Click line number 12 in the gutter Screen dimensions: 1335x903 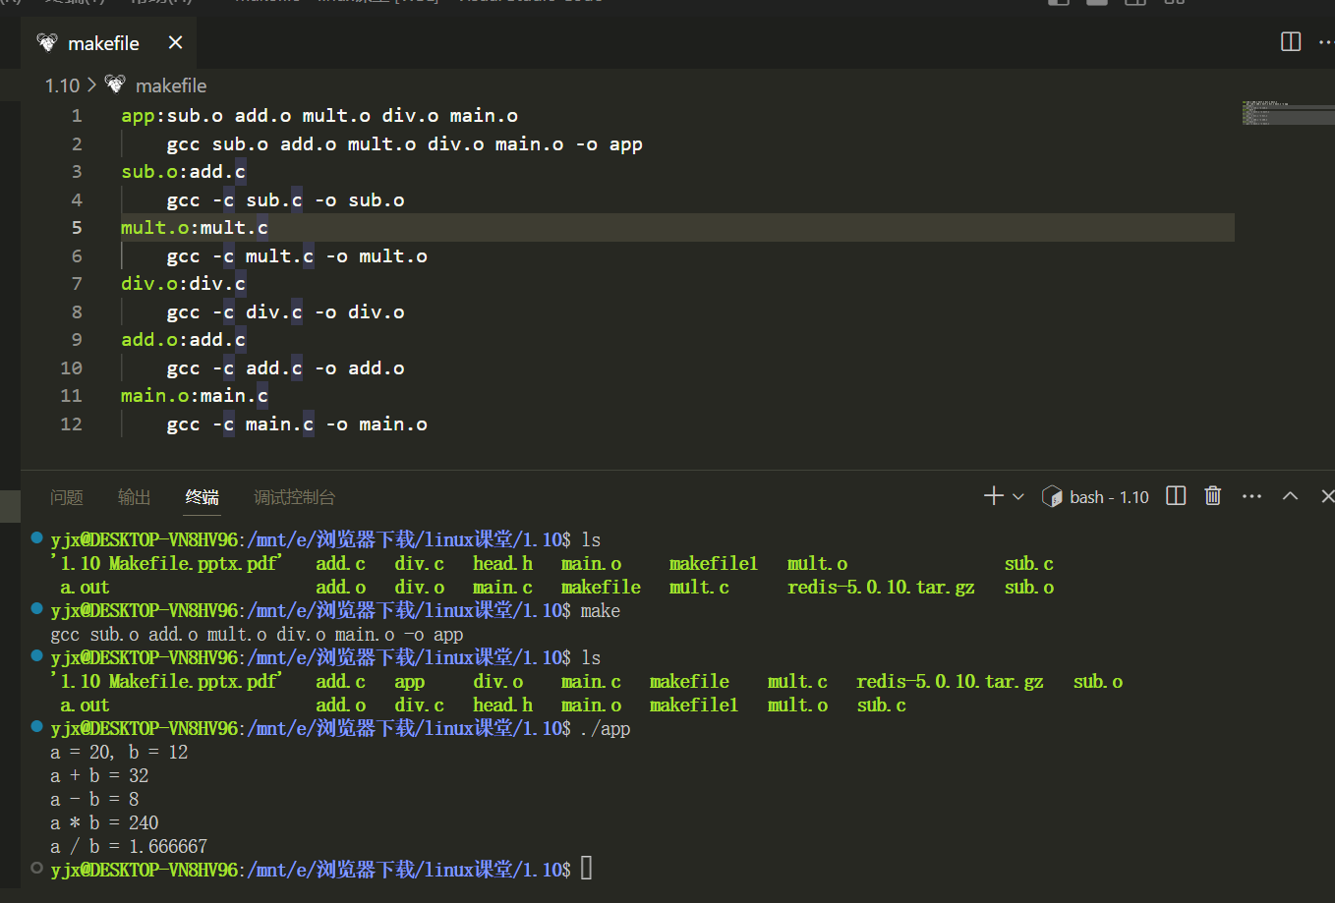72,423
